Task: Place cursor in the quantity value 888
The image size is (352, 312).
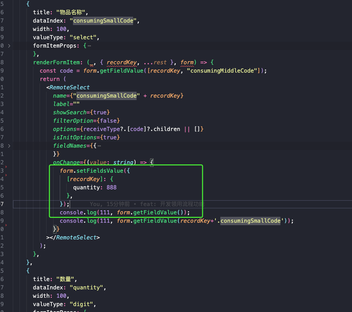Action: click(111, 187)
